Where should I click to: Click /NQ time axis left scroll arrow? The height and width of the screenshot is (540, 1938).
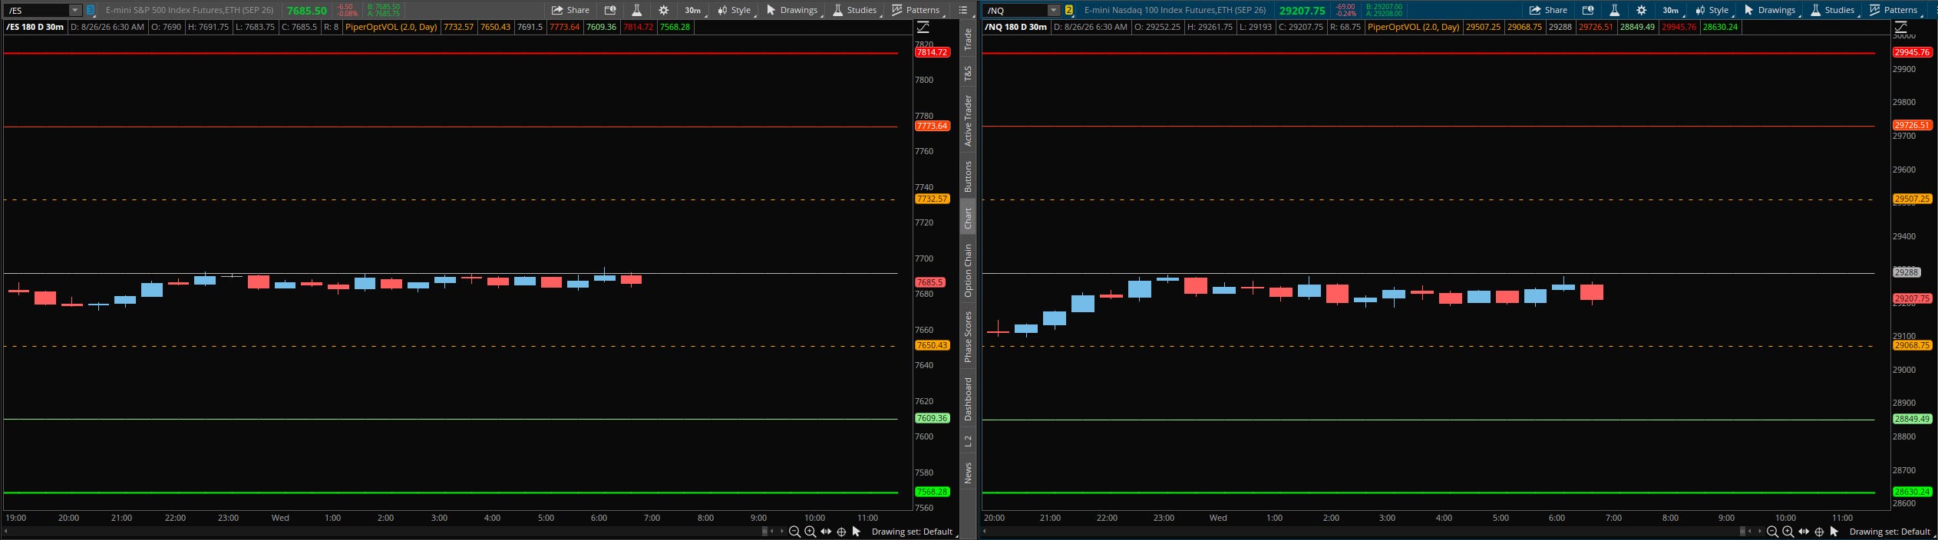(985, 531)
